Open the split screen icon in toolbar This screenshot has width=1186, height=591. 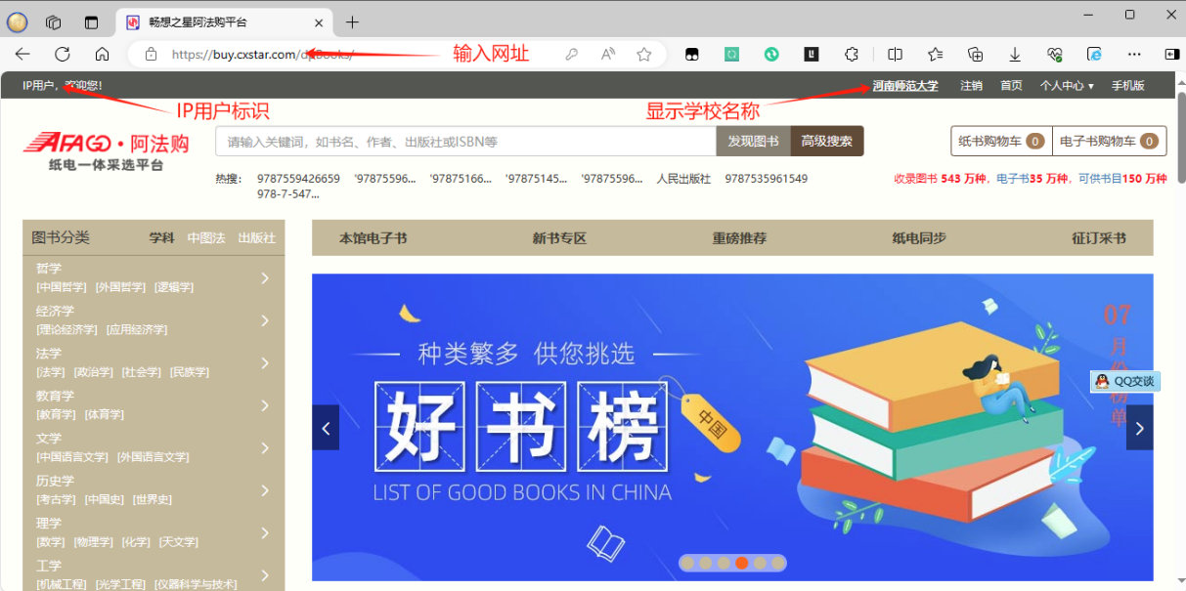tap(895, 55)
